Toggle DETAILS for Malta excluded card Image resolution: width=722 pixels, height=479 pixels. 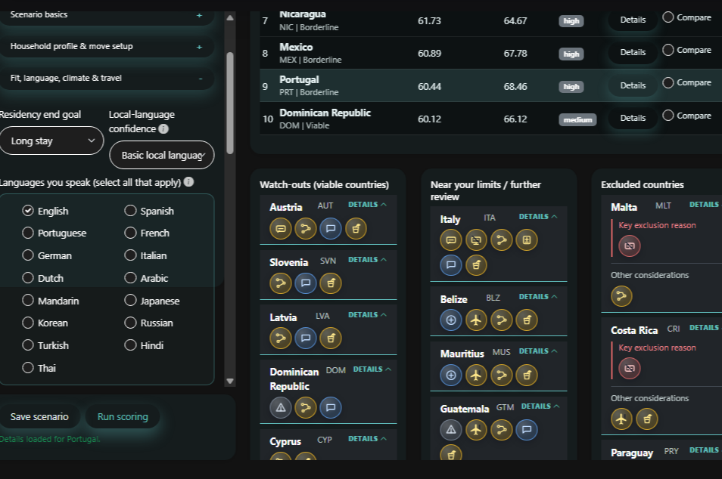tap(704, 205)
